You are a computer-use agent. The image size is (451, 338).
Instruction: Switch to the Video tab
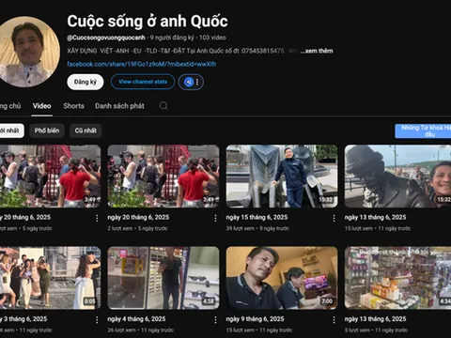click(x=41, y=106)
